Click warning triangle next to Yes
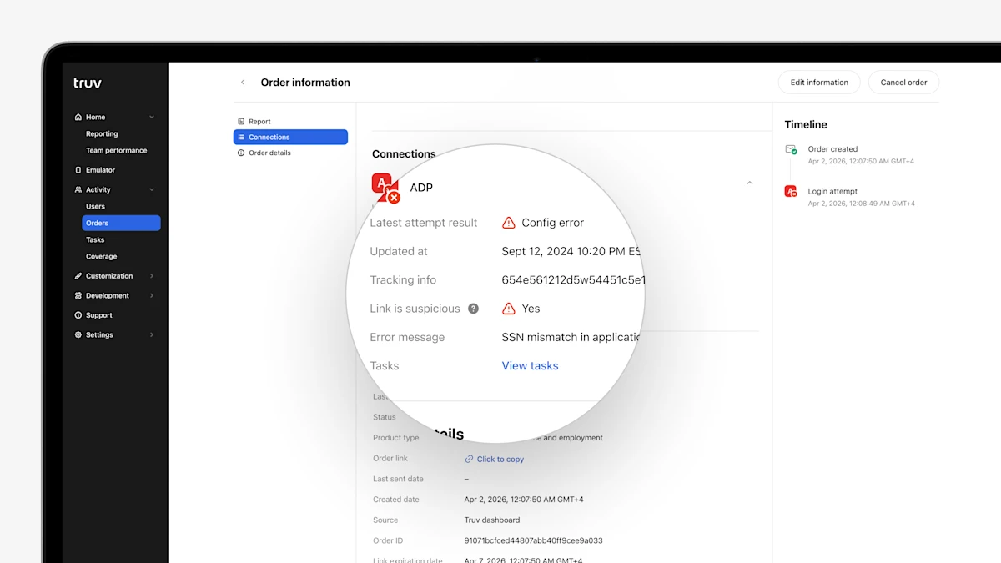The width and height of the screenshot is (1001, 563). click(x=509, y=309)
